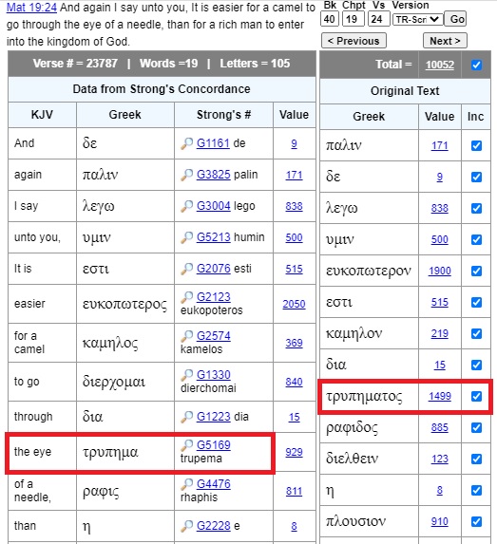
Task: Open the Total value link 10052
Action: tap(440, 65)
